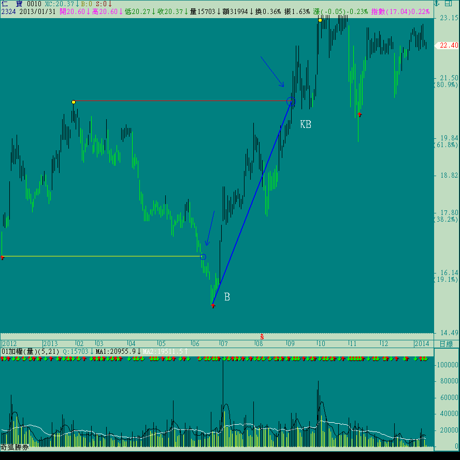This screenshot has width=460, height=460.
Task: Click the blue circle on the yellow line
Action: point(203,257)
